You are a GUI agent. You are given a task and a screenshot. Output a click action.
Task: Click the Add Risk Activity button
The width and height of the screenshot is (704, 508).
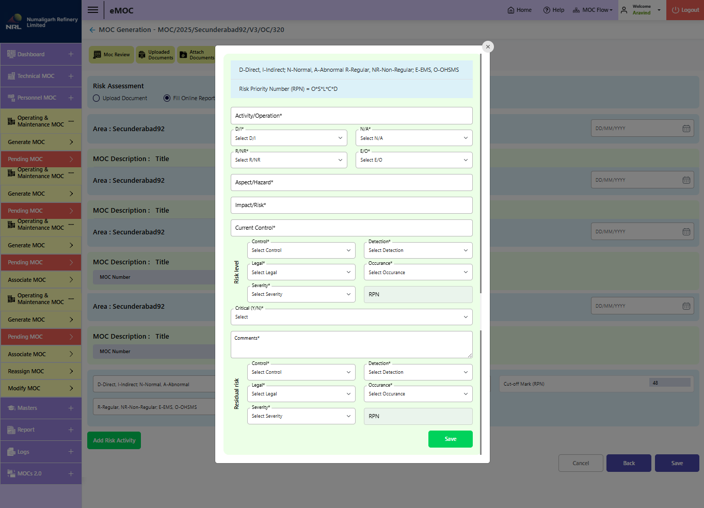coord(114,440)
